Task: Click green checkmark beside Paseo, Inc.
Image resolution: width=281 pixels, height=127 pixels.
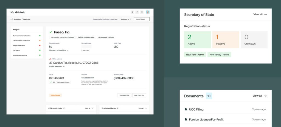Action: click(51, 32)
